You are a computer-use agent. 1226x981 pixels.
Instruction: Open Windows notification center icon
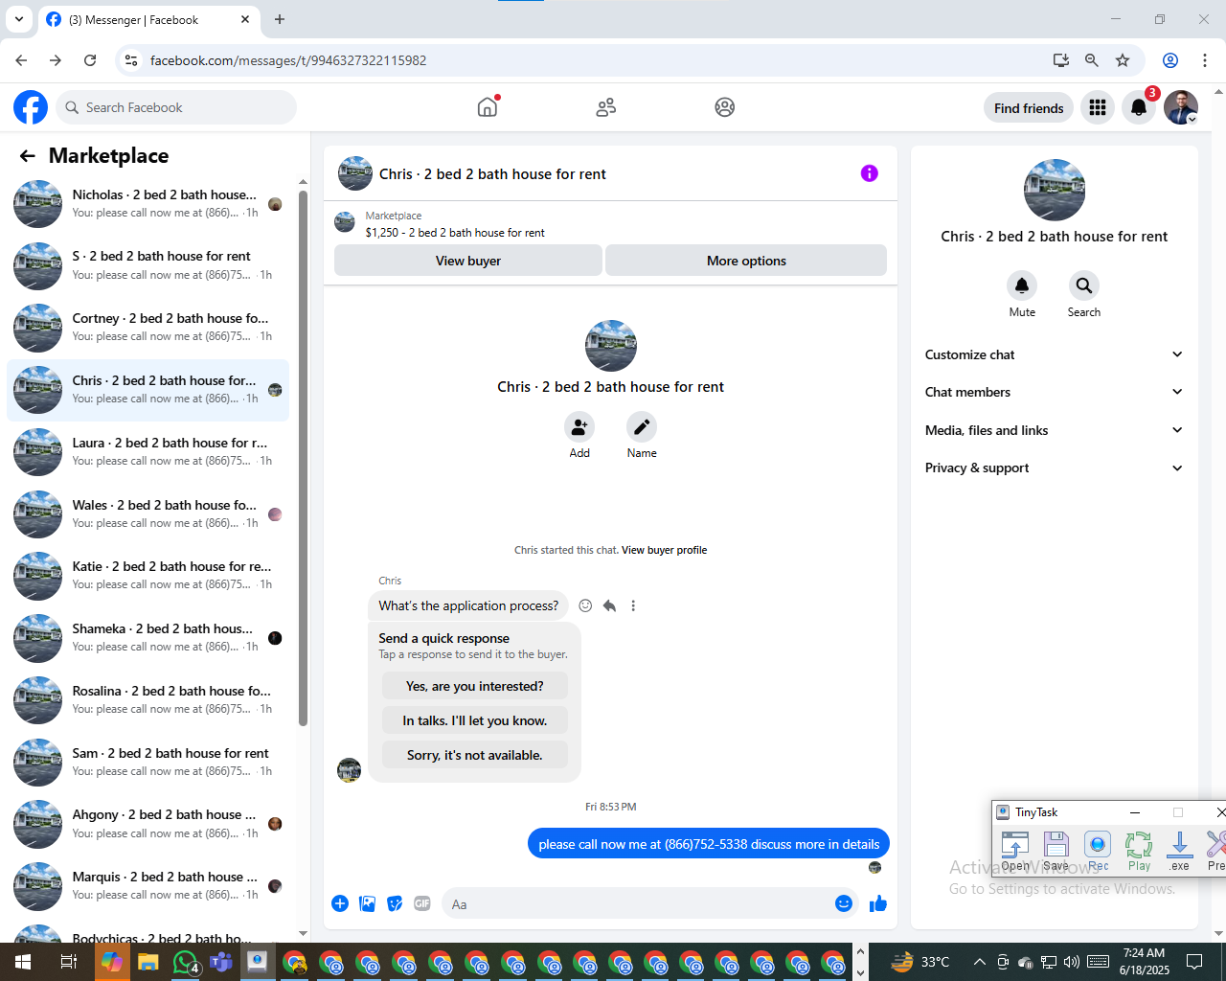(1194, 962)
